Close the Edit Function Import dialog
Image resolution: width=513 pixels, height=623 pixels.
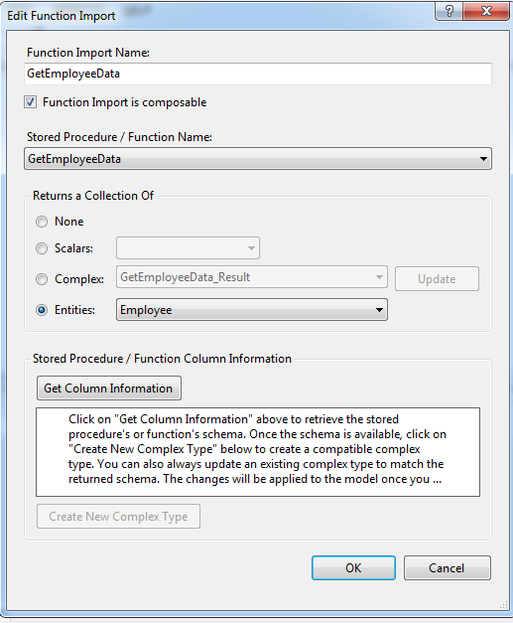click(486, 11)
